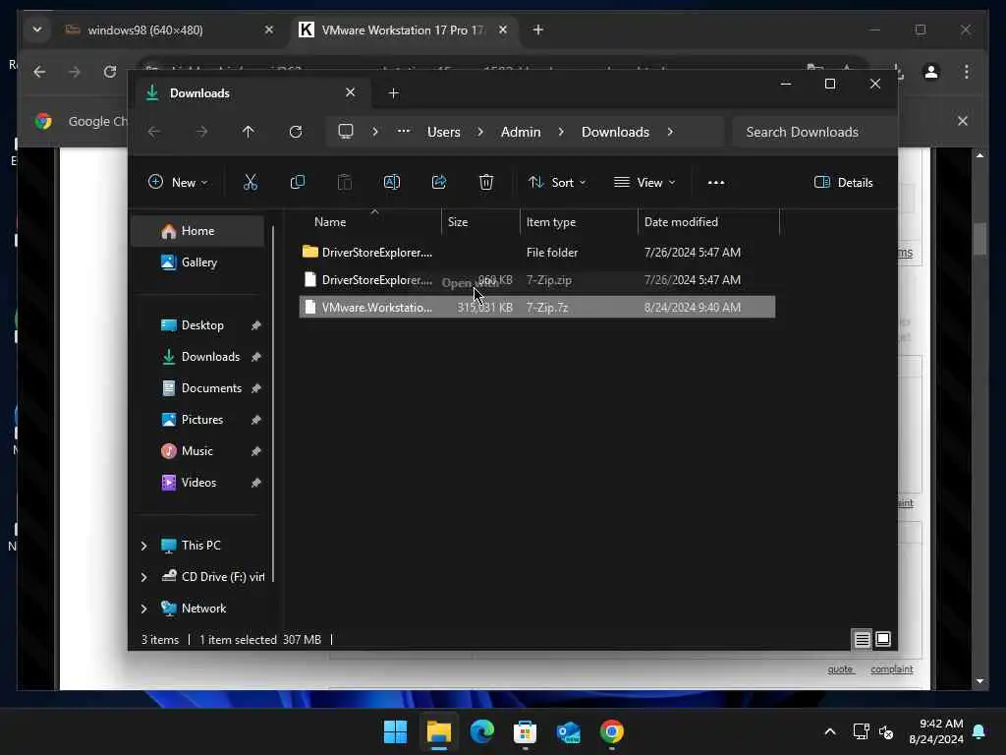
Task: Open Microsoft Edge from taskbar
Action: (481, 731)
